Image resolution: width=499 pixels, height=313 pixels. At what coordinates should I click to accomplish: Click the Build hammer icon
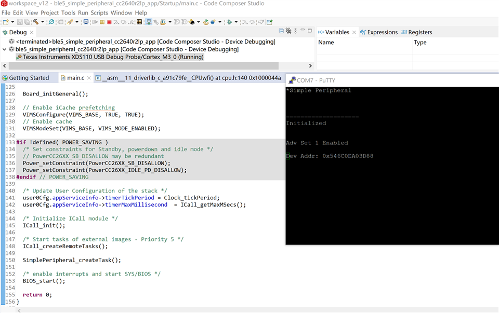pos(35,22)
